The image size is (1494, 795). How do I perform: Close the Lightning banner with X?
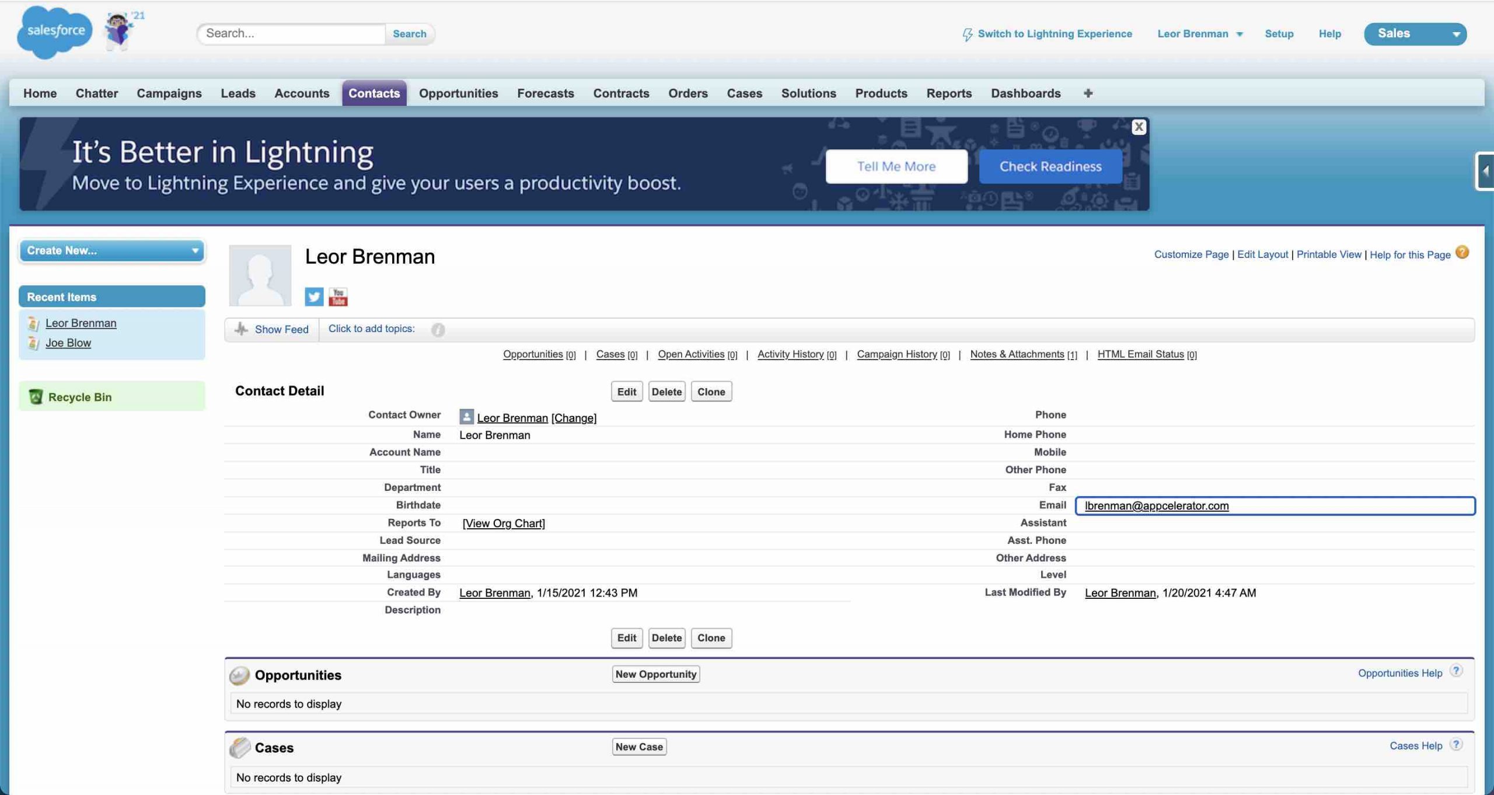[1139, 127]
